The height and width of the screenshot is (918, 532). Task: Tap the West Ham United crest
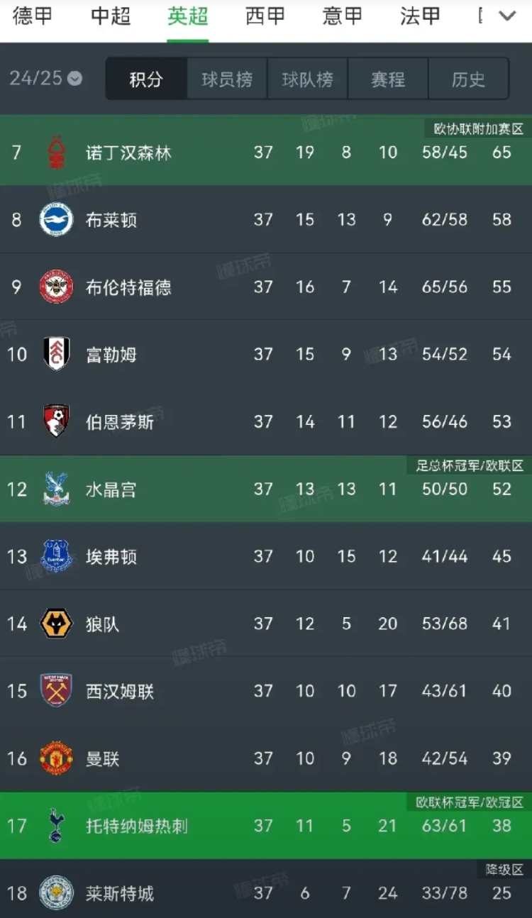pos(56,691)
